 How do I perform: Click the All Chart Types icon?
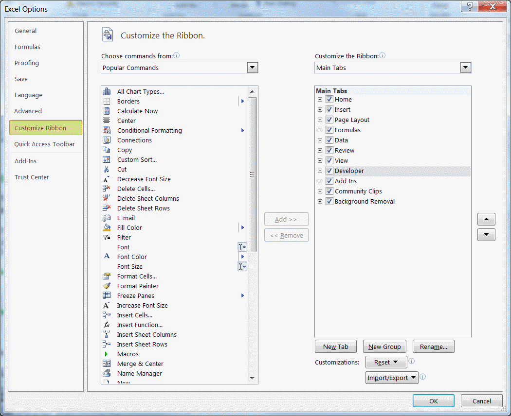click(107, 91)
